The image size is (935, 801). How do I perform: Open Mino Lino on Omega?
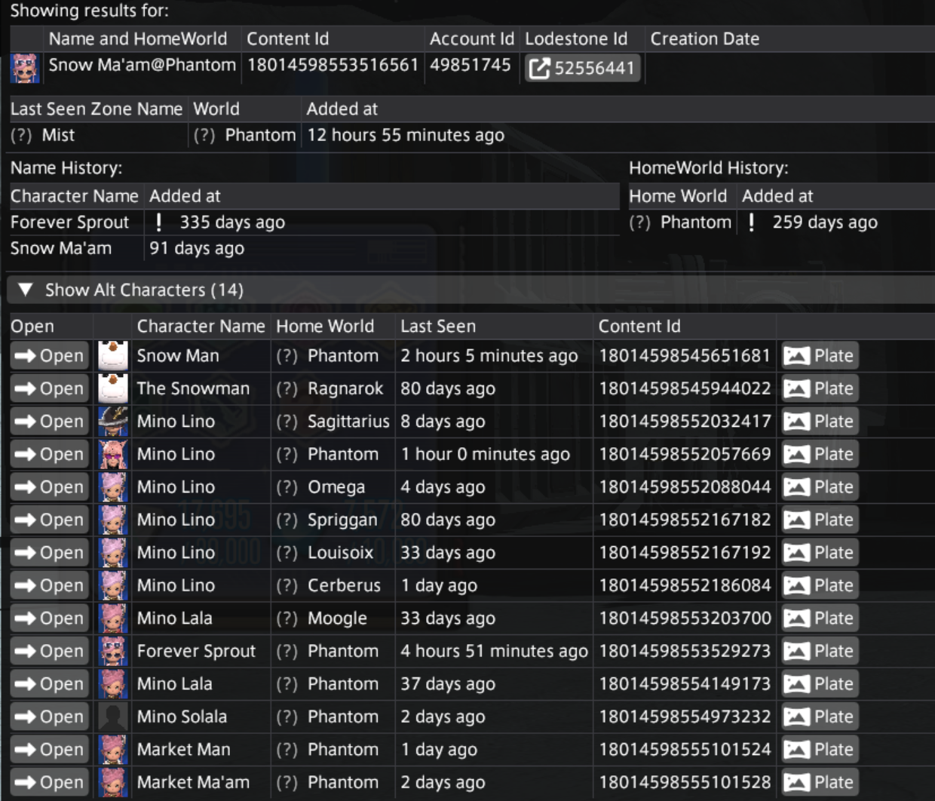tap(50, 487)
